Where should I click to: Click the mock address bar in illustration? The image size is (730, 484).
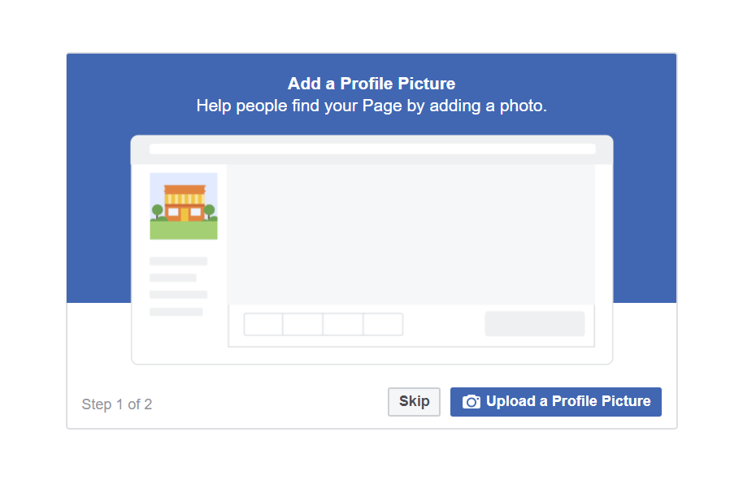[372, 149]
